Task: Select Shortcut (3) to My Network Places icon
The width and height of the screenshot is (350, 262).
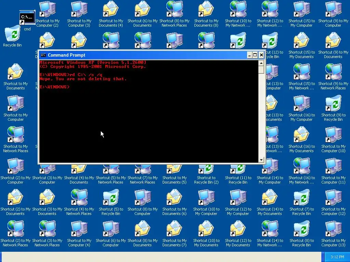Action: [x=47, y=229]
